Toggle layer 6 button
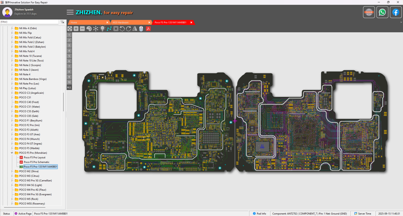Viewport: 403px width, 216px height. [x=69, y=61]
